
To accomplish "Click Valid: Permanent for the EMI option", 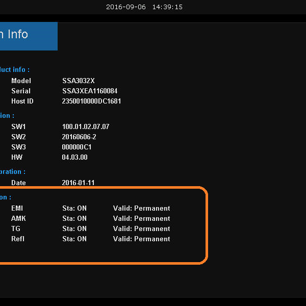I will click(x=141, y=208).
